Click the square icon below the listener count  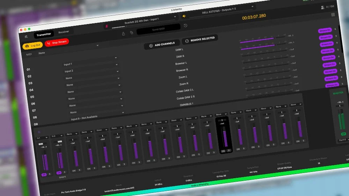coord(333,15)
